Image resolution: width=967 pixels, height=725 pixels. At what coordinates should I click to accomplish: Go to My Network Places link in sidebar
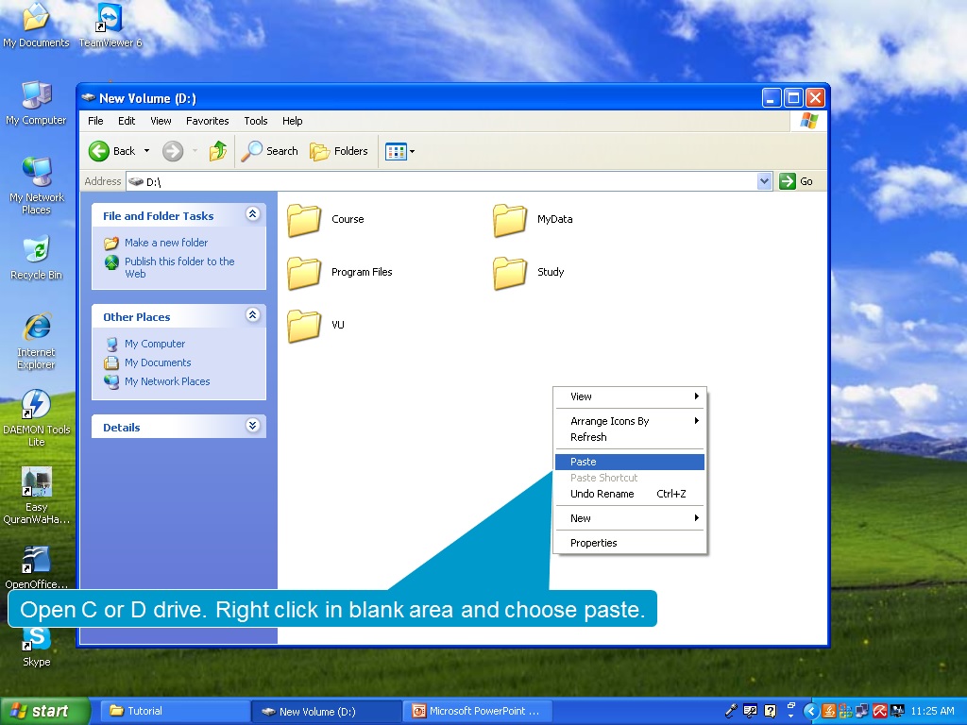[167, 381]
